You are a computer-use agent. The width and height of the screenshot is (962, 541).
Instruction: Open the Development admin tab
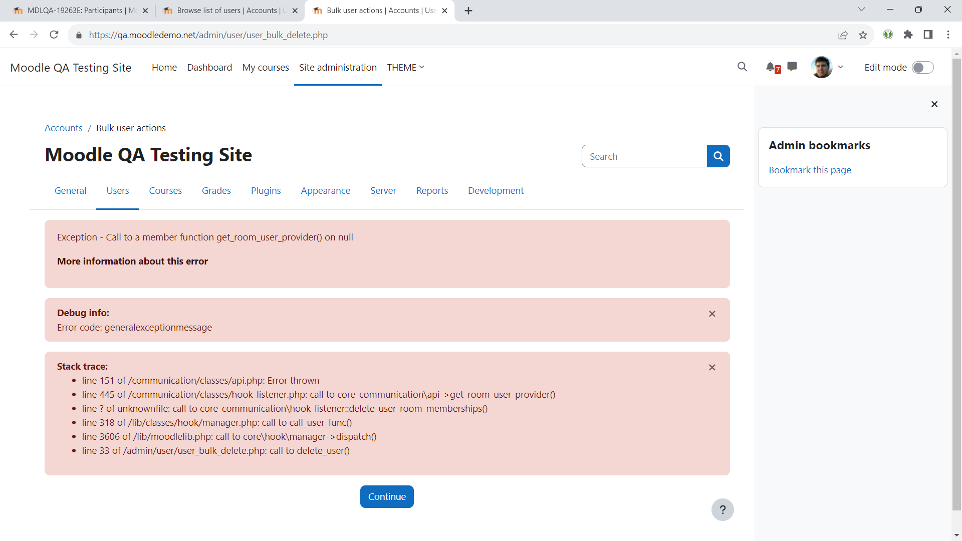tap(496, 190)
